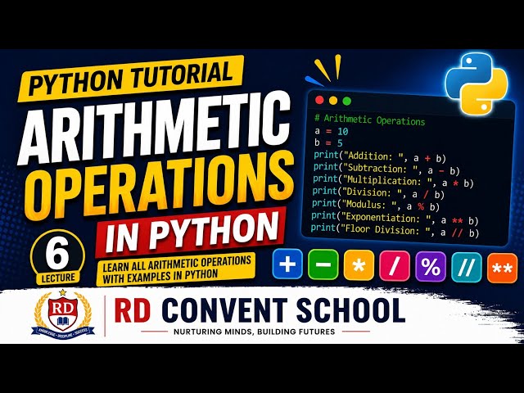Screen dimensions: 524x393
Task: Click the RD school crest logo
Action: point(62,314)
